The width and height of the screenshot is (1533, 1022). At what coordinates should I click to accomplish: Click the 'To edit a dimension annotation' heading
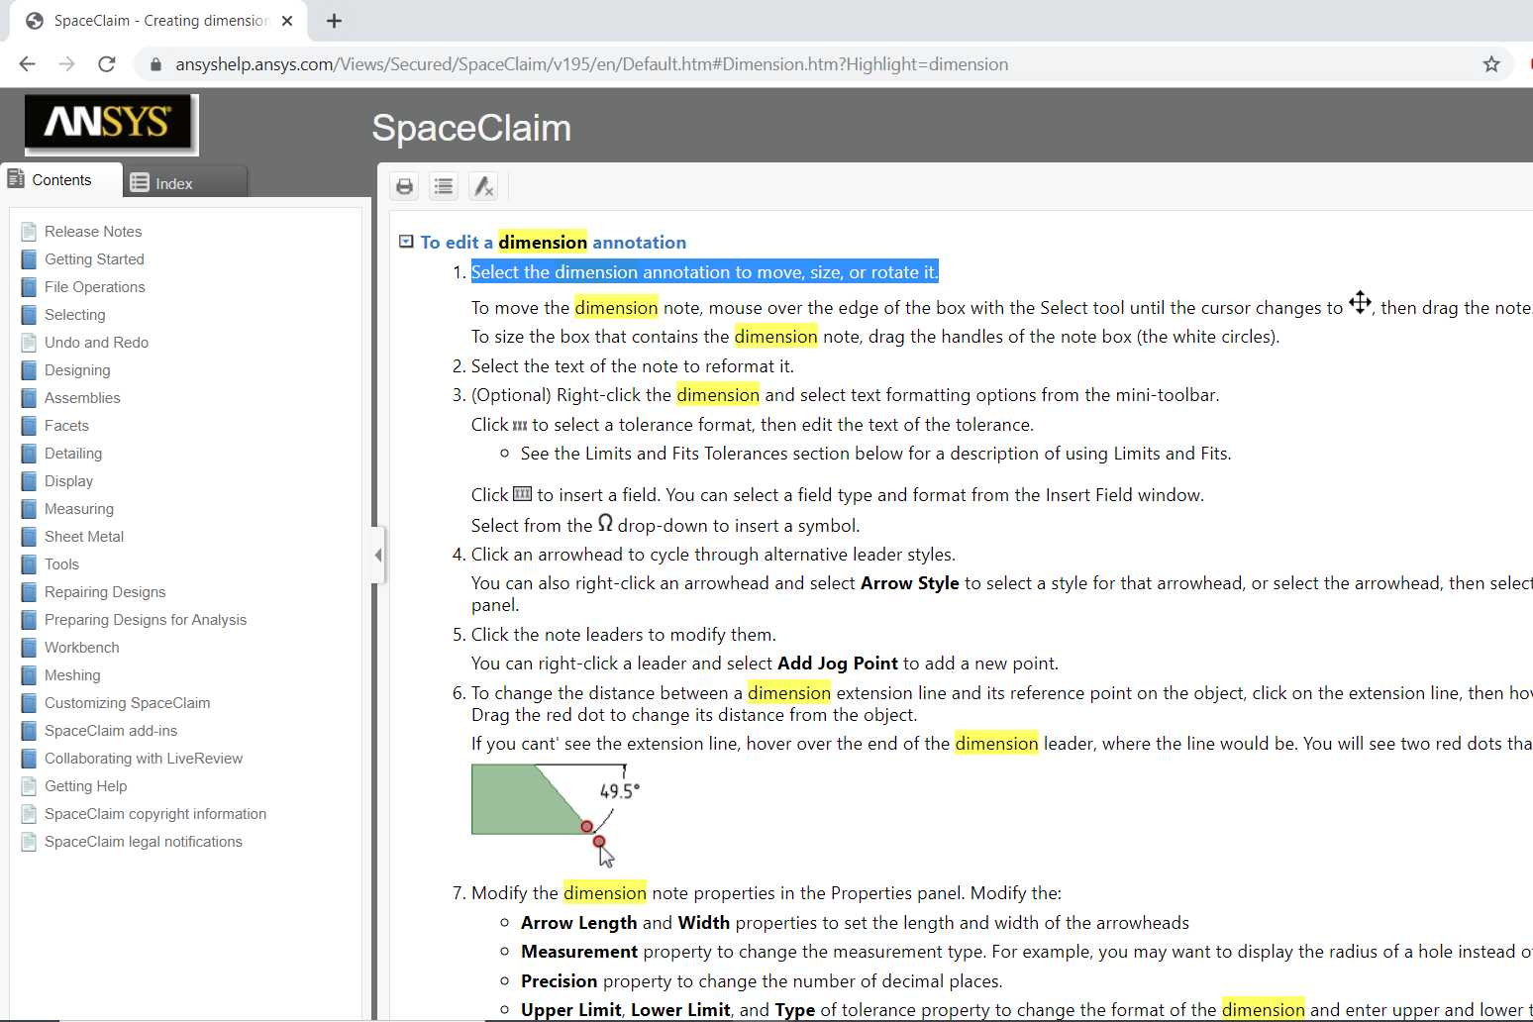pyautogui.click(x=553, y=243)
